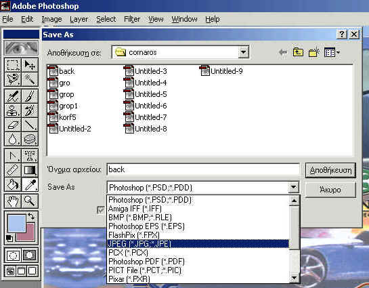Select the file Untitled-9

(221, 71)
